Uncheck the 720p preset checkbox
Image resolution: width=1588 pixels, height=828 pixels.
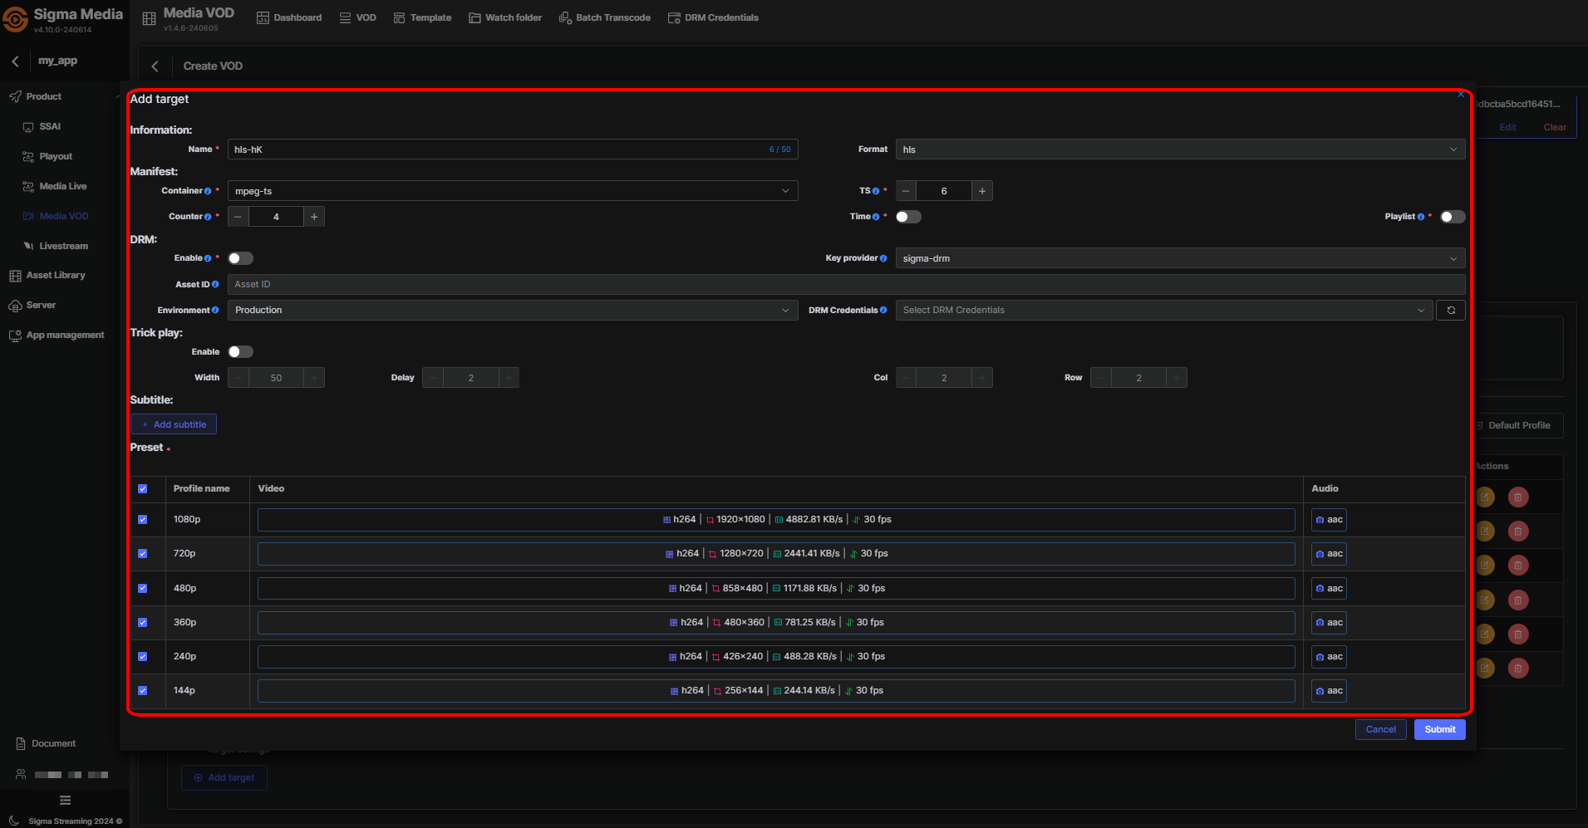click(x=143, y=554)
